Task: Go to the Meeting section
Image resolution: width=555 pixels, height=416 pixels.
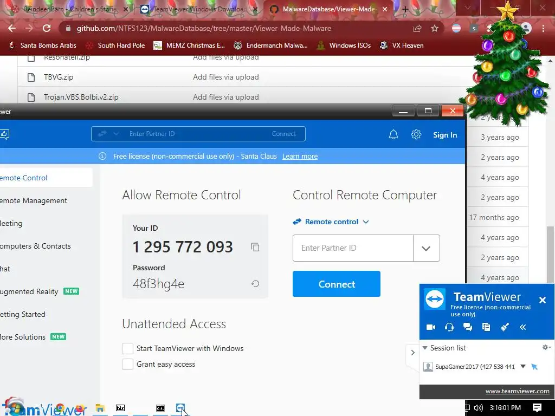Action: pos(11,223)
